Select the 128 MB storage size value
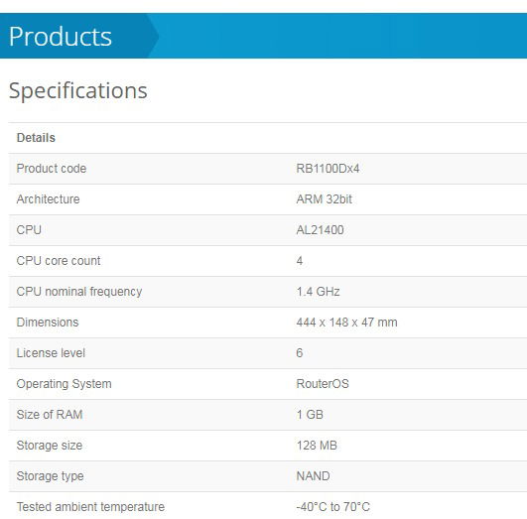Image resolution: width=527 pixels, height=519 pixels. 317,446
